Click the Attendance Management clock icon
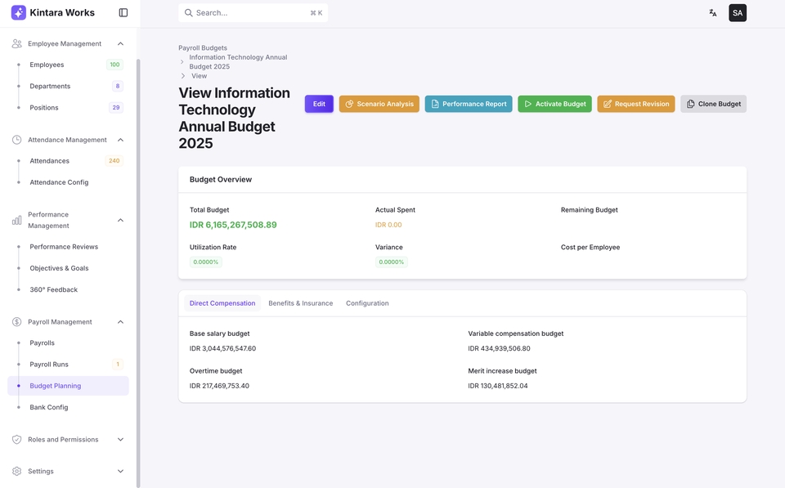Screen dimensions: 785x488 click(x=15, y=139)
